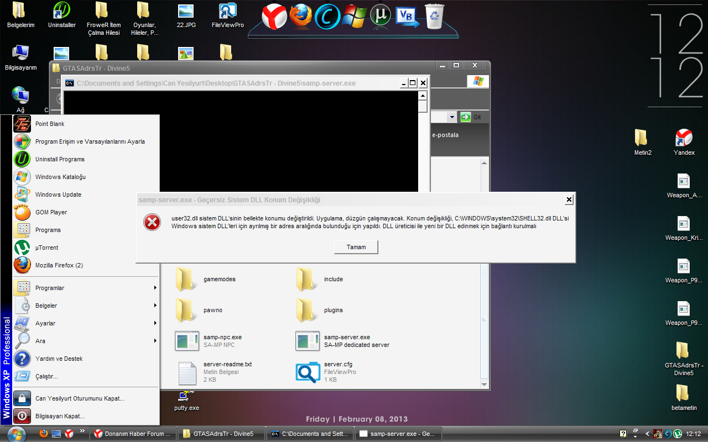
Task: Expand Ayarlar submenu
Action: 86,323
